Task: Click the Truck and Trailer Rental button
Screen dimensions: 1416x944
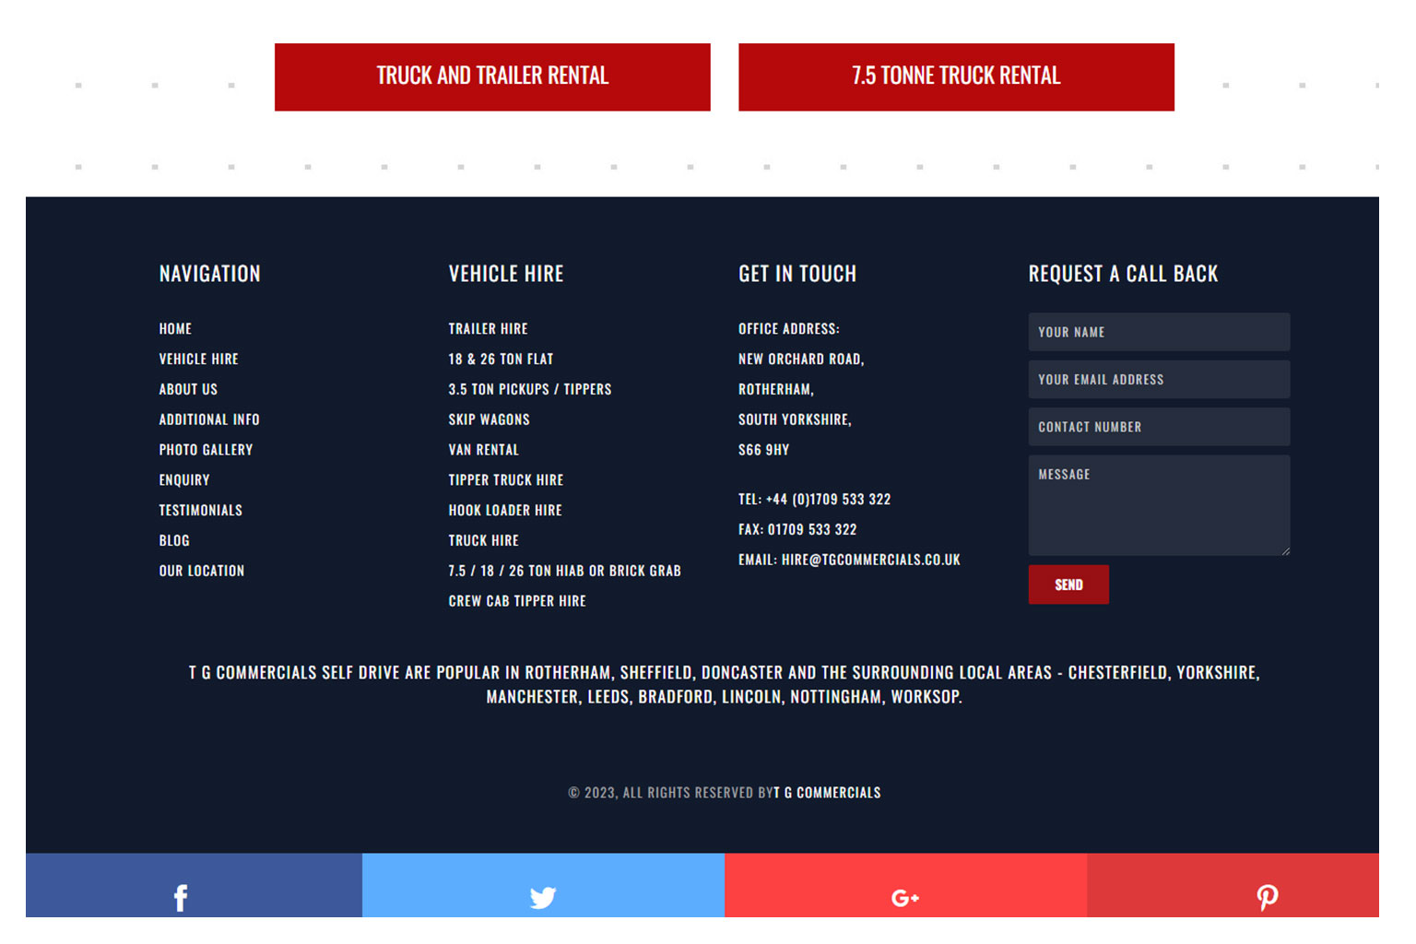Action: pos(492,77)
